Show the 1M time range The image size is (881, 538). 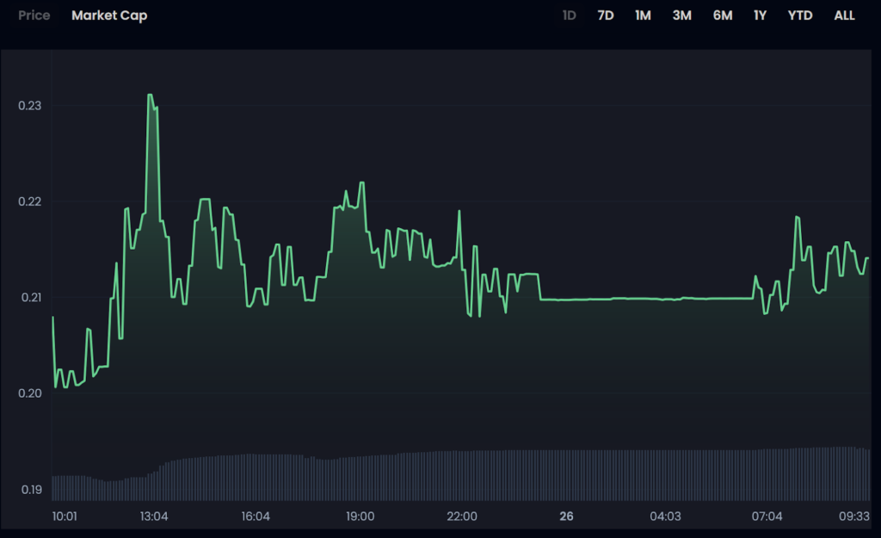(x=643, y=15)
